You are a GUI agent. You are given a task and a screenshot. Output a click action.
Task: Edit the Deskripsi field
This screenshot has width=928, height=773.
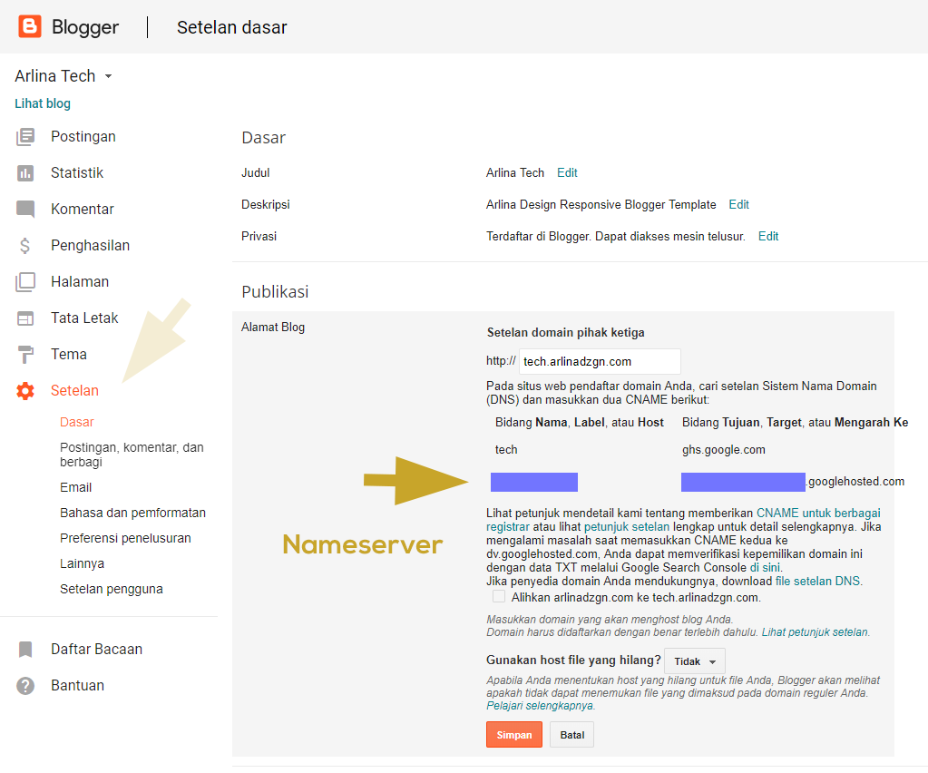(738, 205)
